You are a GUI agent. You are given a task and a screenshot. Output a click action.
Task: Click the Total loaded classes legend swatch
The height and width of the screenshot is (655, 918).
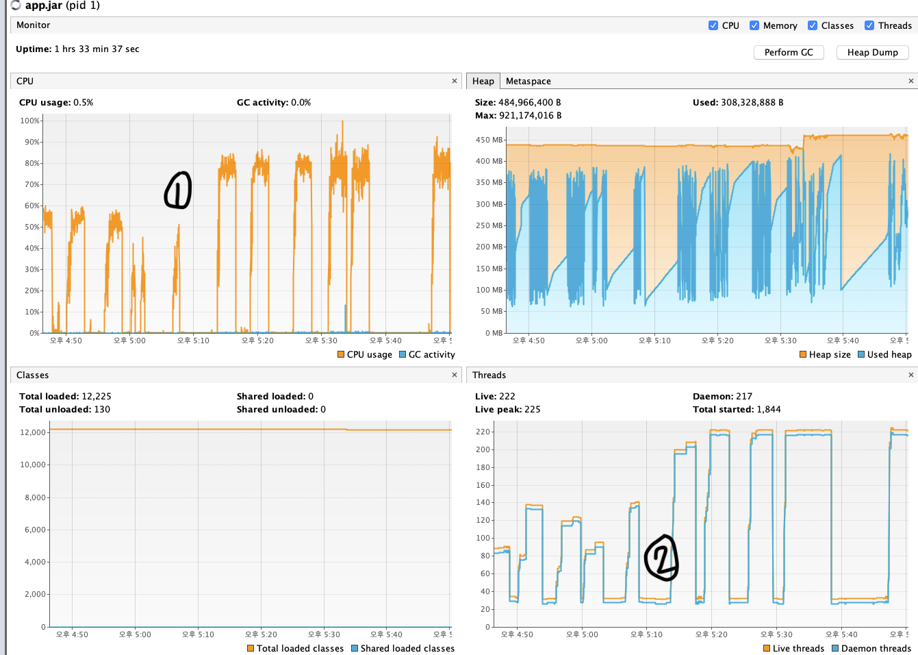pyautogui.click(x=251, y=648)
